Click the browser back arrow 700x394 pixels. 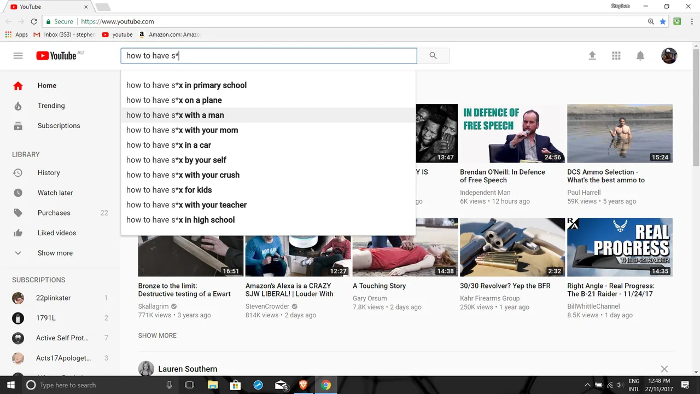click(x=8, y=21)
